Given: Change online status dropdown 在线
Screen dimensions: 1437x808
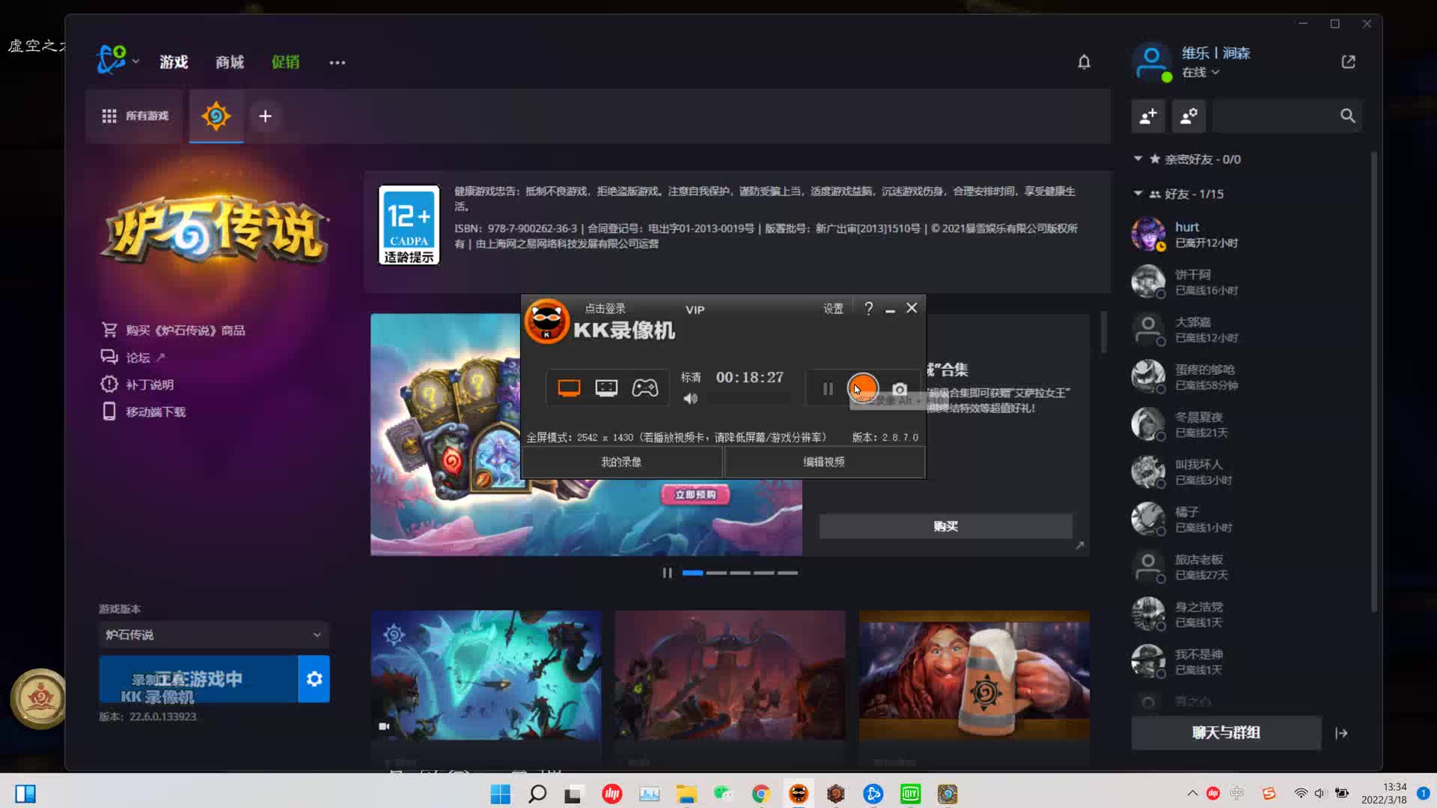Looking at the screenshot, I should [x=1200, y=73].
